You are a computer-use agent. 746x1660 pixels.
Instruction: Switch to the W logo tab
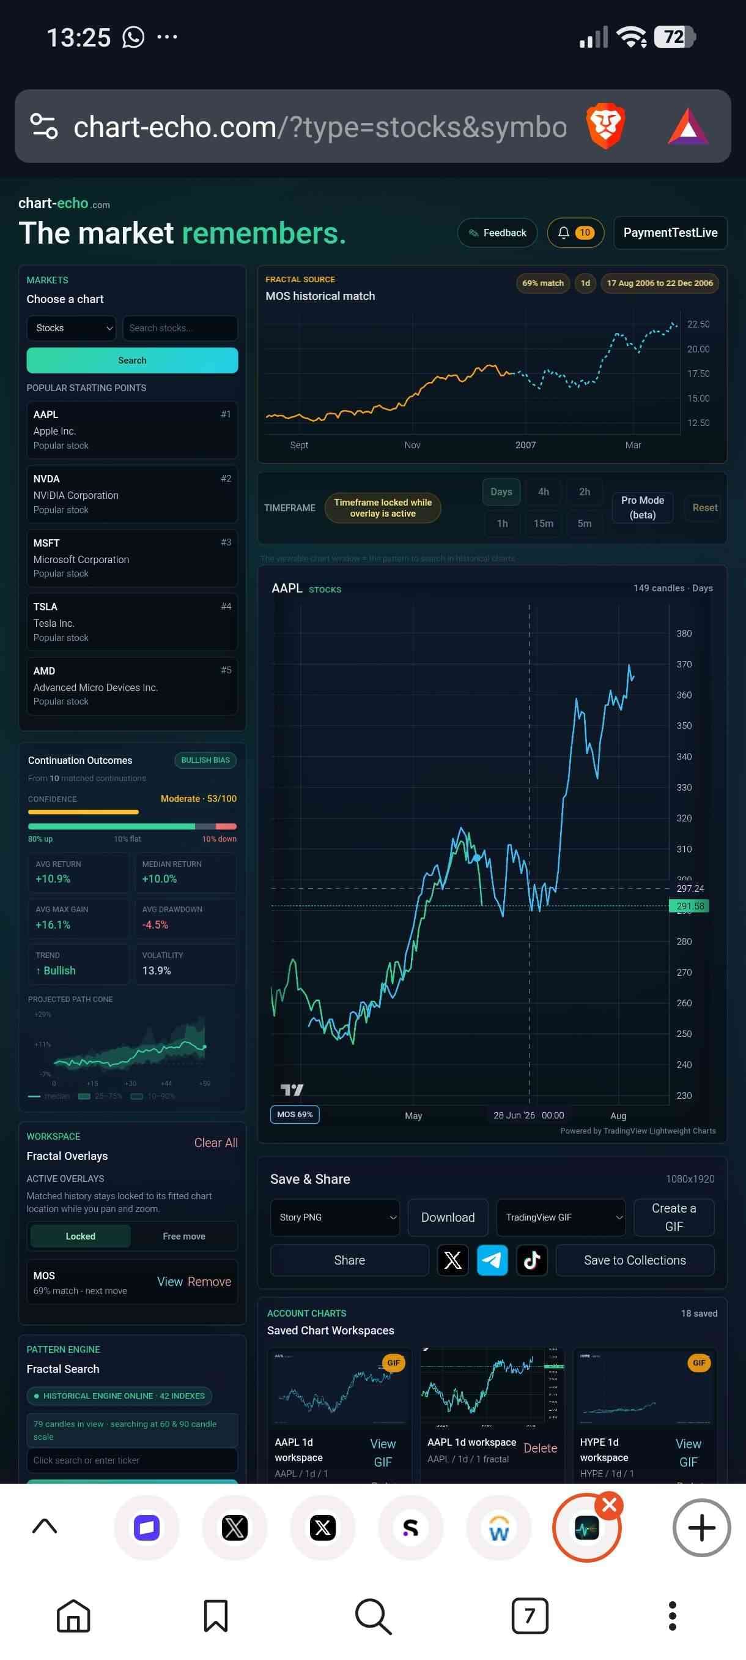499,1527
